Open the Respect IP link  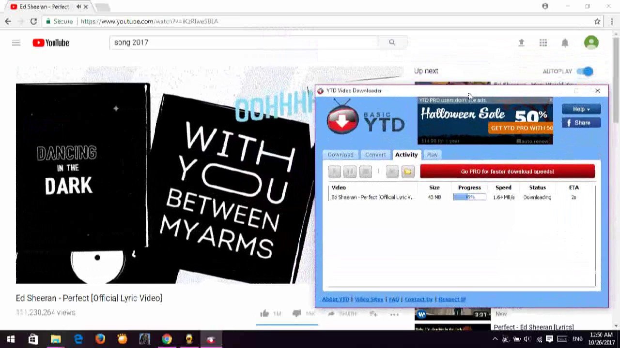452,299
